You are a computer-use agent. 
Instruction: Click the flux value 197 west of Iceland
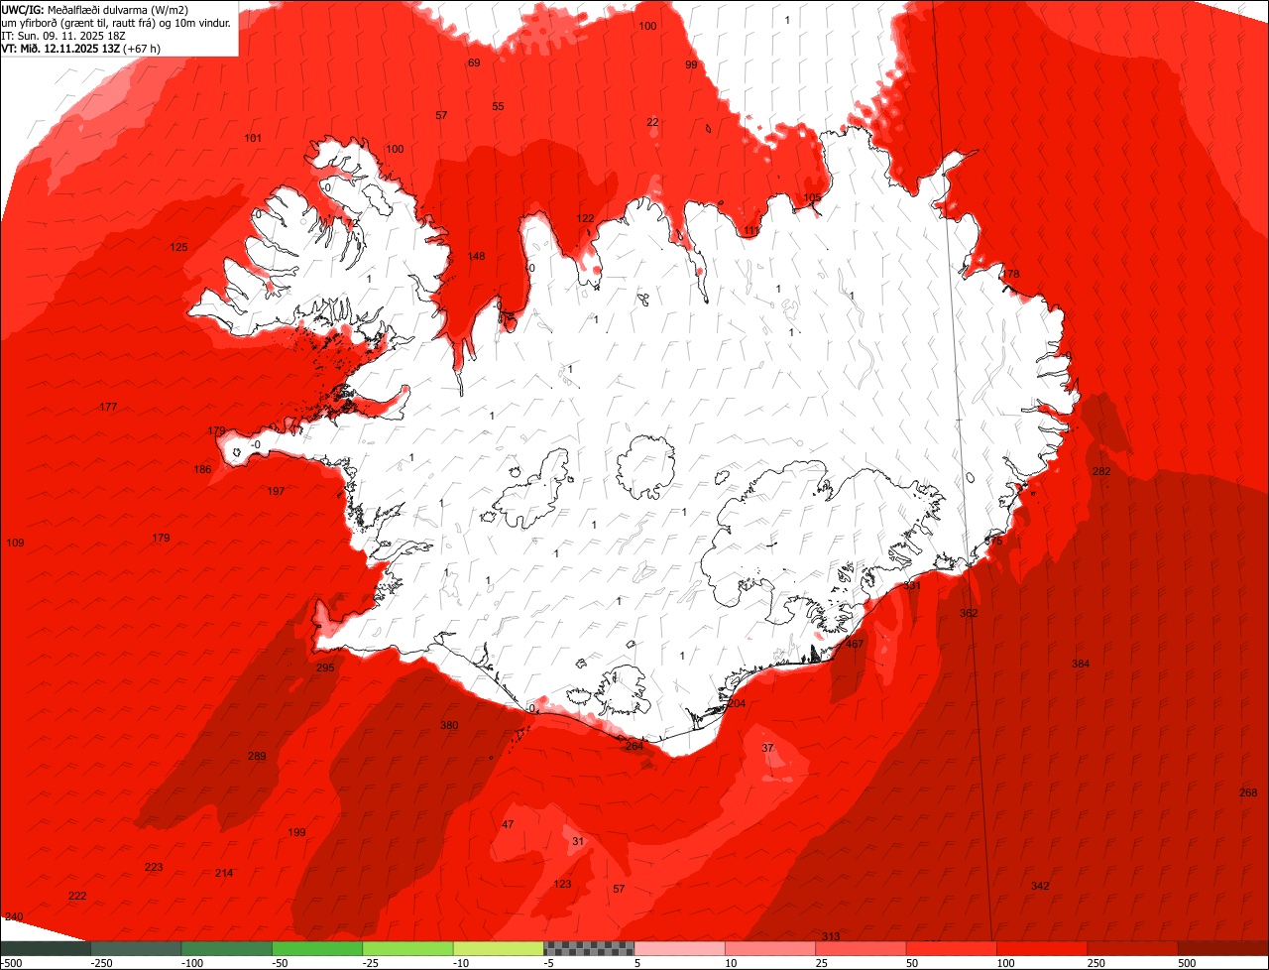(276, 491)
